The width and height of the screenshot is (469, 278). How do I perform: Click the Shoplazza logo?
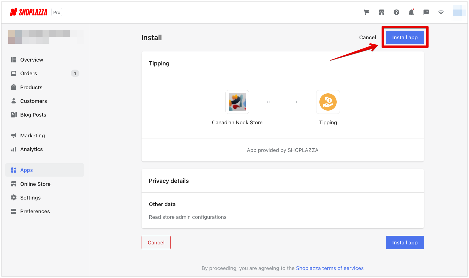pyautogui.click(x=29, y=12)
